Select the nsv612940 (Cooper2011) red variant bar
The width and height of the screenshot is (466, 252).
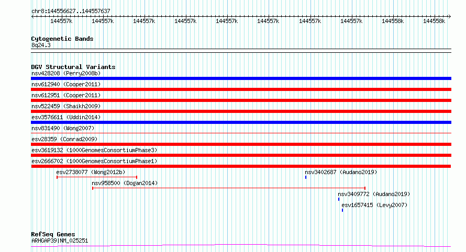[x=241, y=89]
